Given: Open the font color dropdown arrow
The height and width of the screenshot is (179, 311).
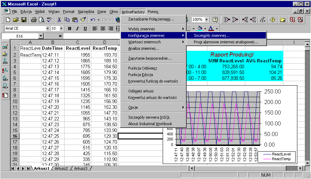Looking at the screenshot, I should [x=217, y=29].
